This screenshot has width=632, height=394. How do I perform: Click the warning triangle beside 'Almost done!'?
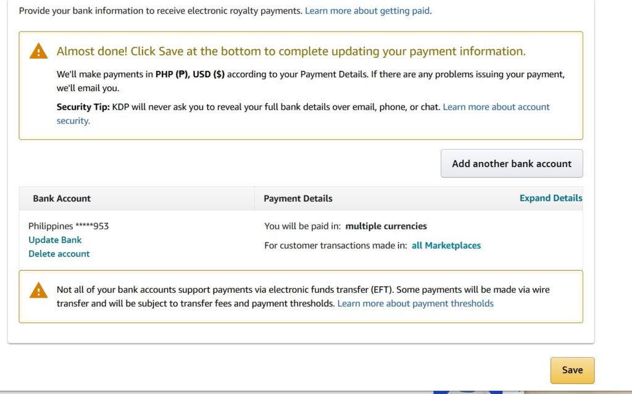pyautogui.click(x=38, y=51)
